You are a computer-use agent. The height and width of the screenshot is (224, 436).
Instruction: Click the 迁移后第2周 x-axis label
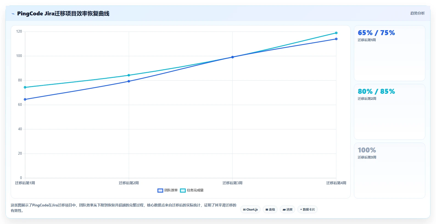(x=129, y=183)
